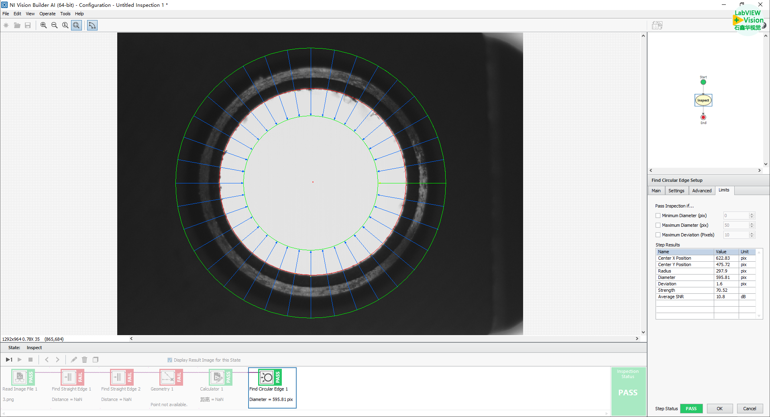770x417 pixels.
Task: Open the Operate menu
Action: tap(47, 14)
